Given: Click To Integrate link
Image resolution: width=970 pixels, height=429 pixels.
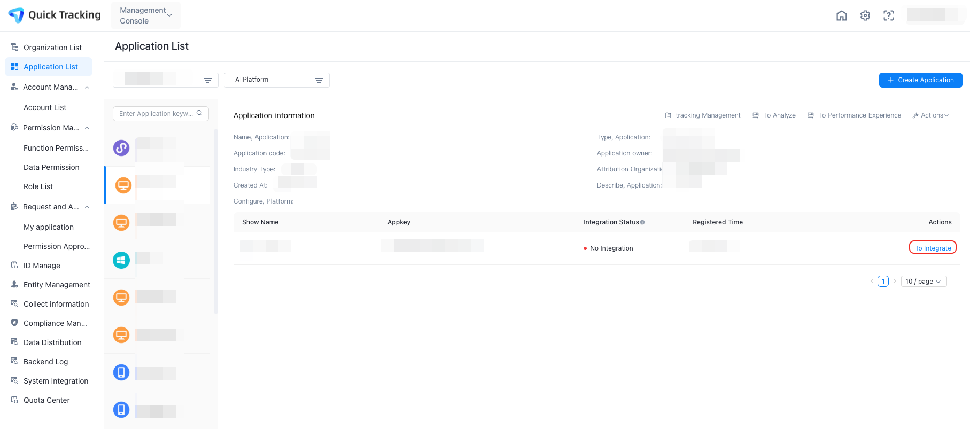Looking at the screenshot, I should click(x=933, y=248).
